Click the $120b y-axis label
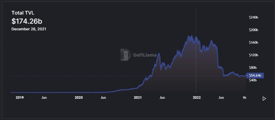The height and width of the screenshot is (120, 275). [x=254, y=55]
